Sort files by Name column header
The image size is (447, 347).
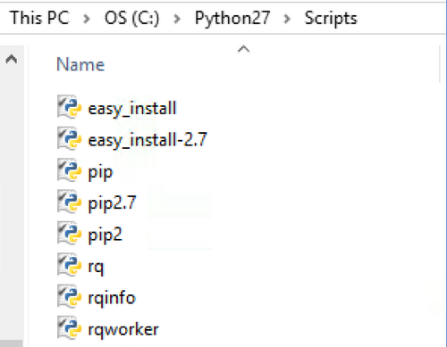coord(80,64)
